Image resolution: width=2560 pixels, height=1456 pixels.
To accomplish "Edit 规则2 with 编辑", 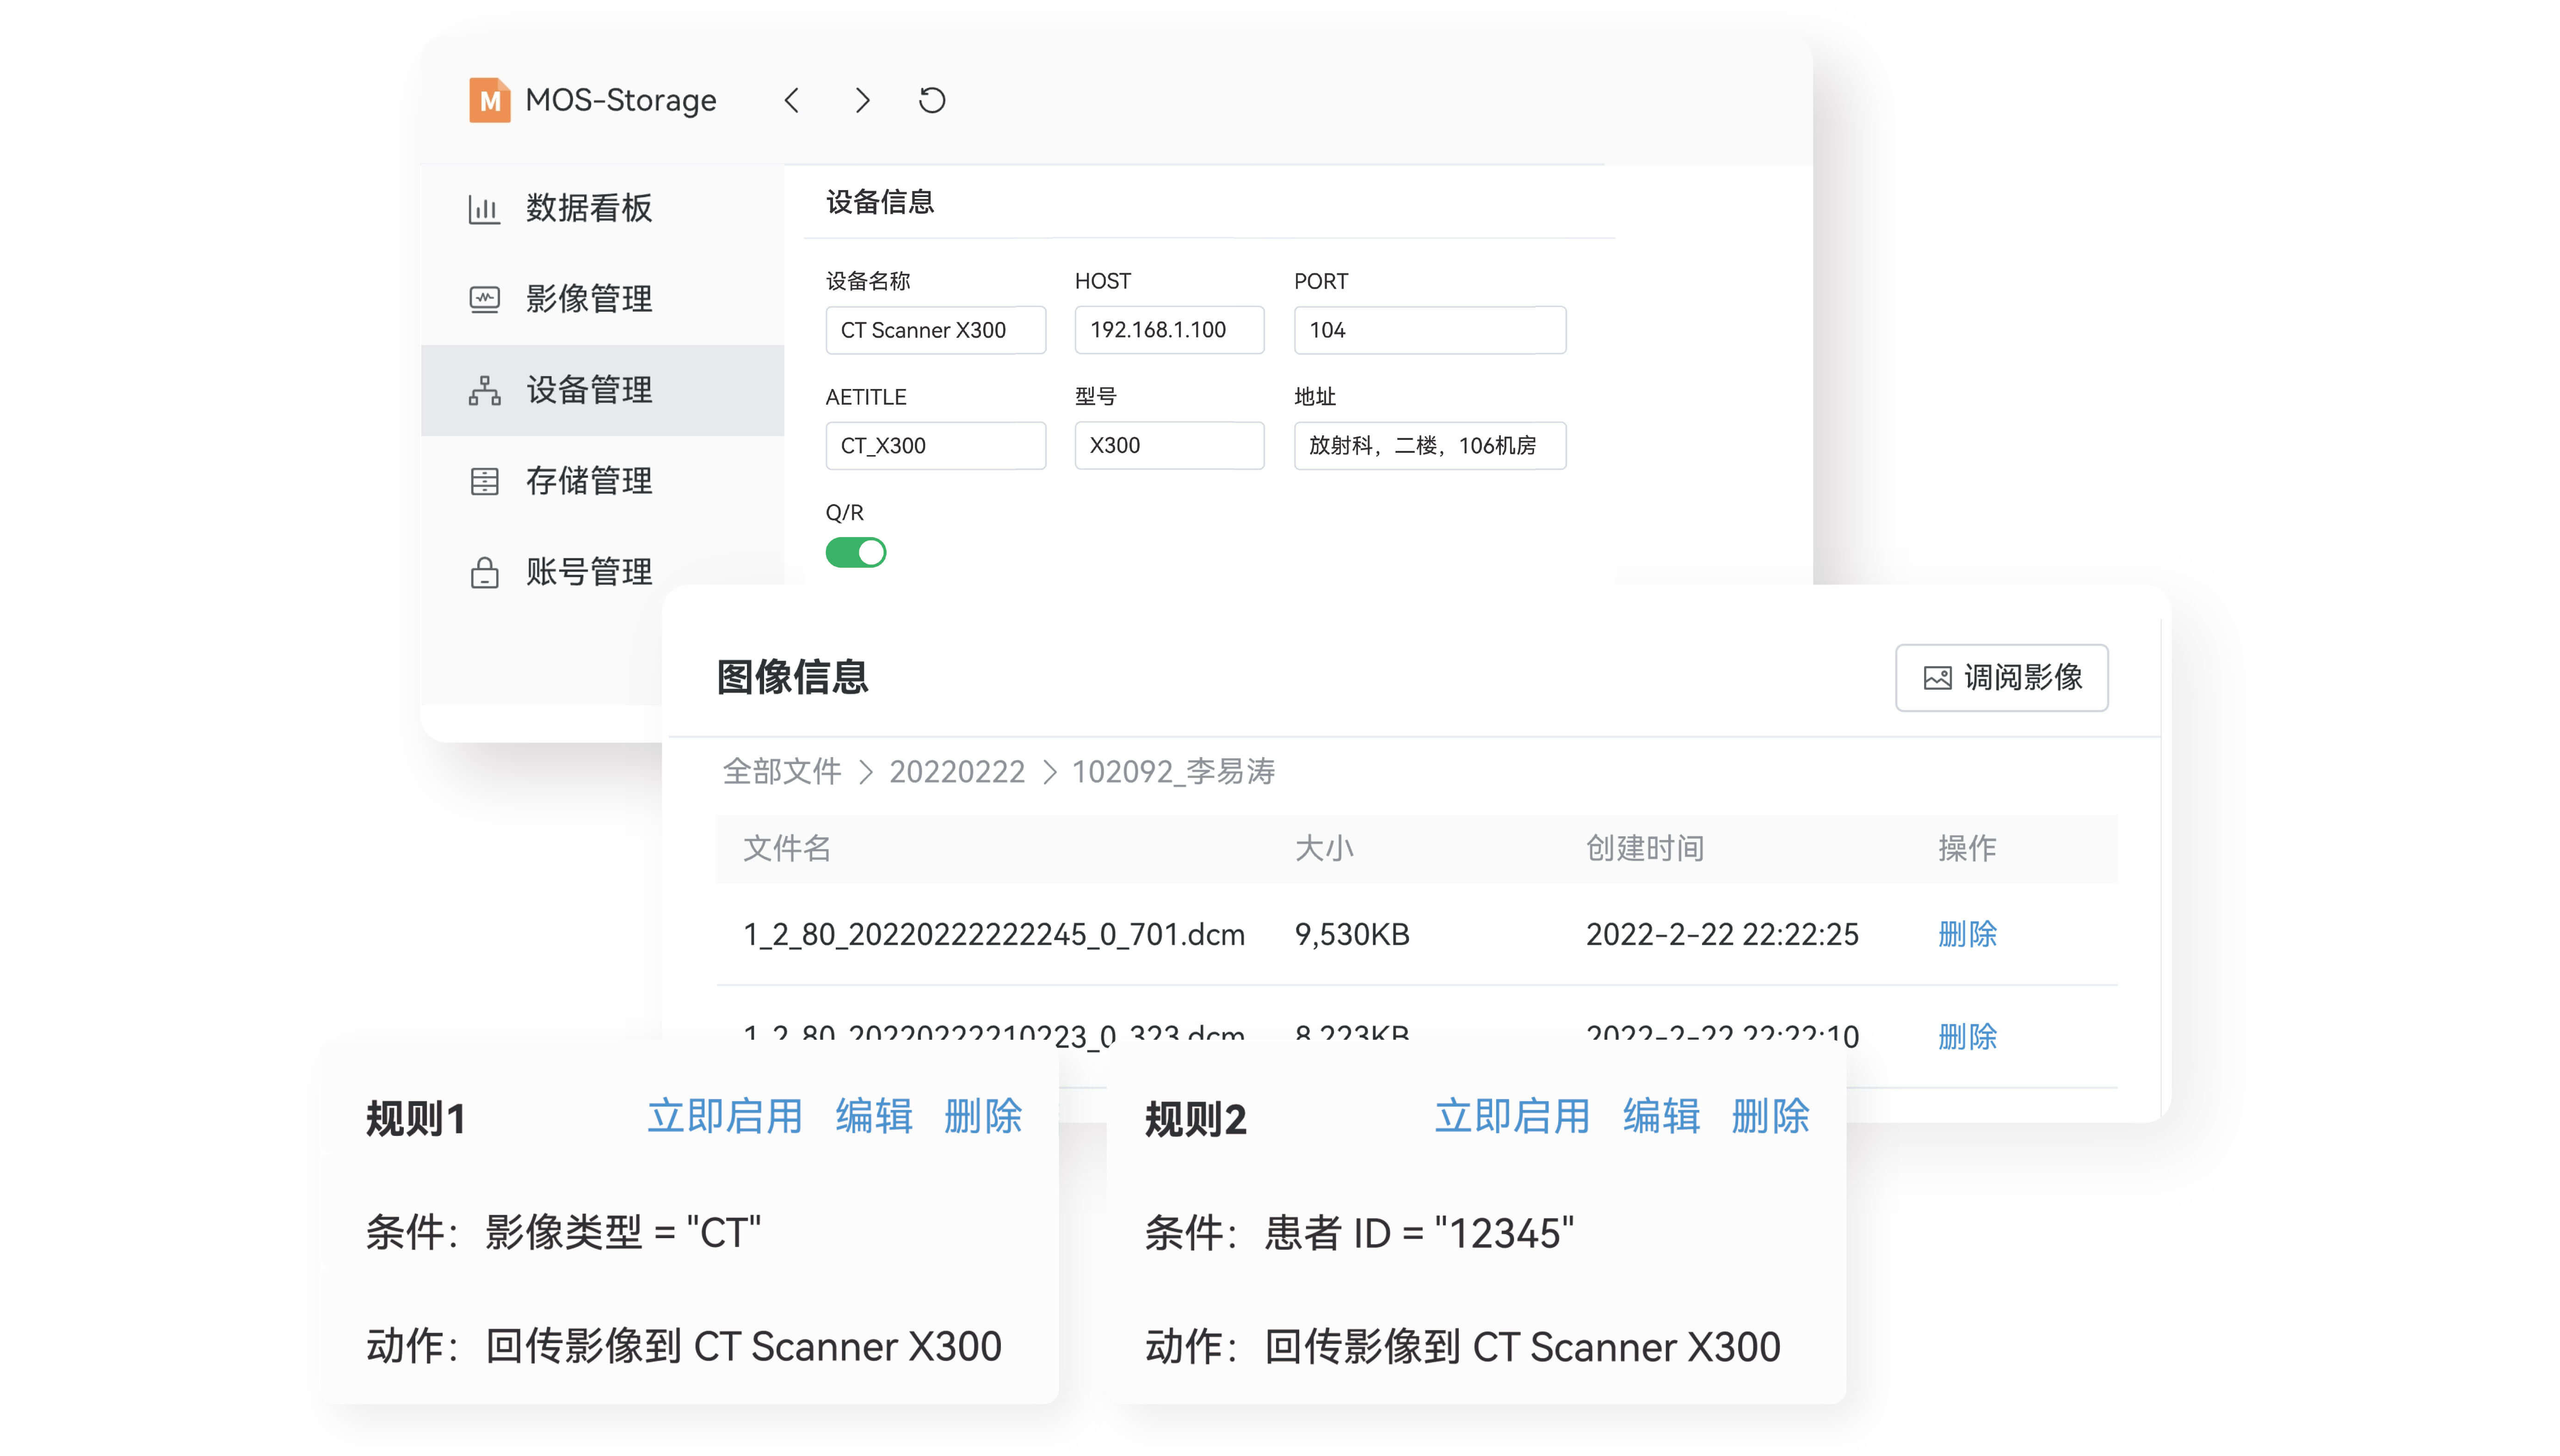I will pyautogui.click(x=1661, y=1117).
